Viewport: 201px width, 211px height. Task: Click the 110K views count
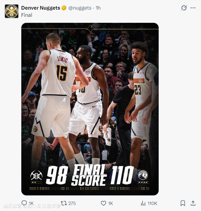pos(152,203)
